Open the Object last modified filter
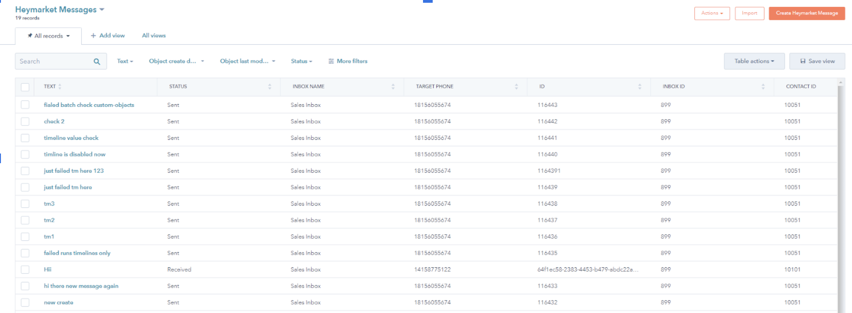Screen dimensions: 852x313 point(248,61)
